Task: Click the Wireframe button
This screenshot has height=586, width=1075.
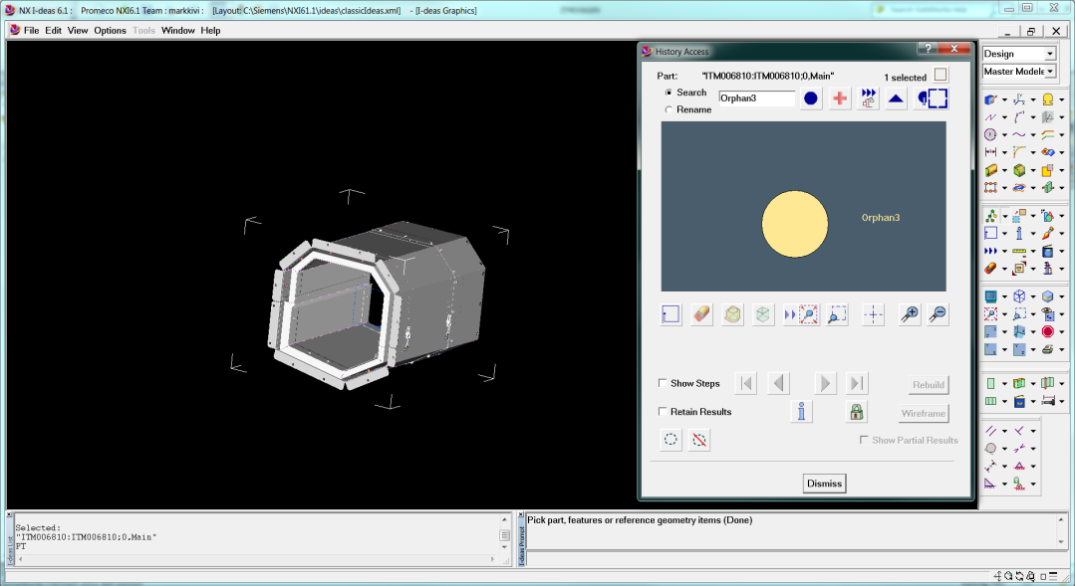Action: tap(924, 414)
